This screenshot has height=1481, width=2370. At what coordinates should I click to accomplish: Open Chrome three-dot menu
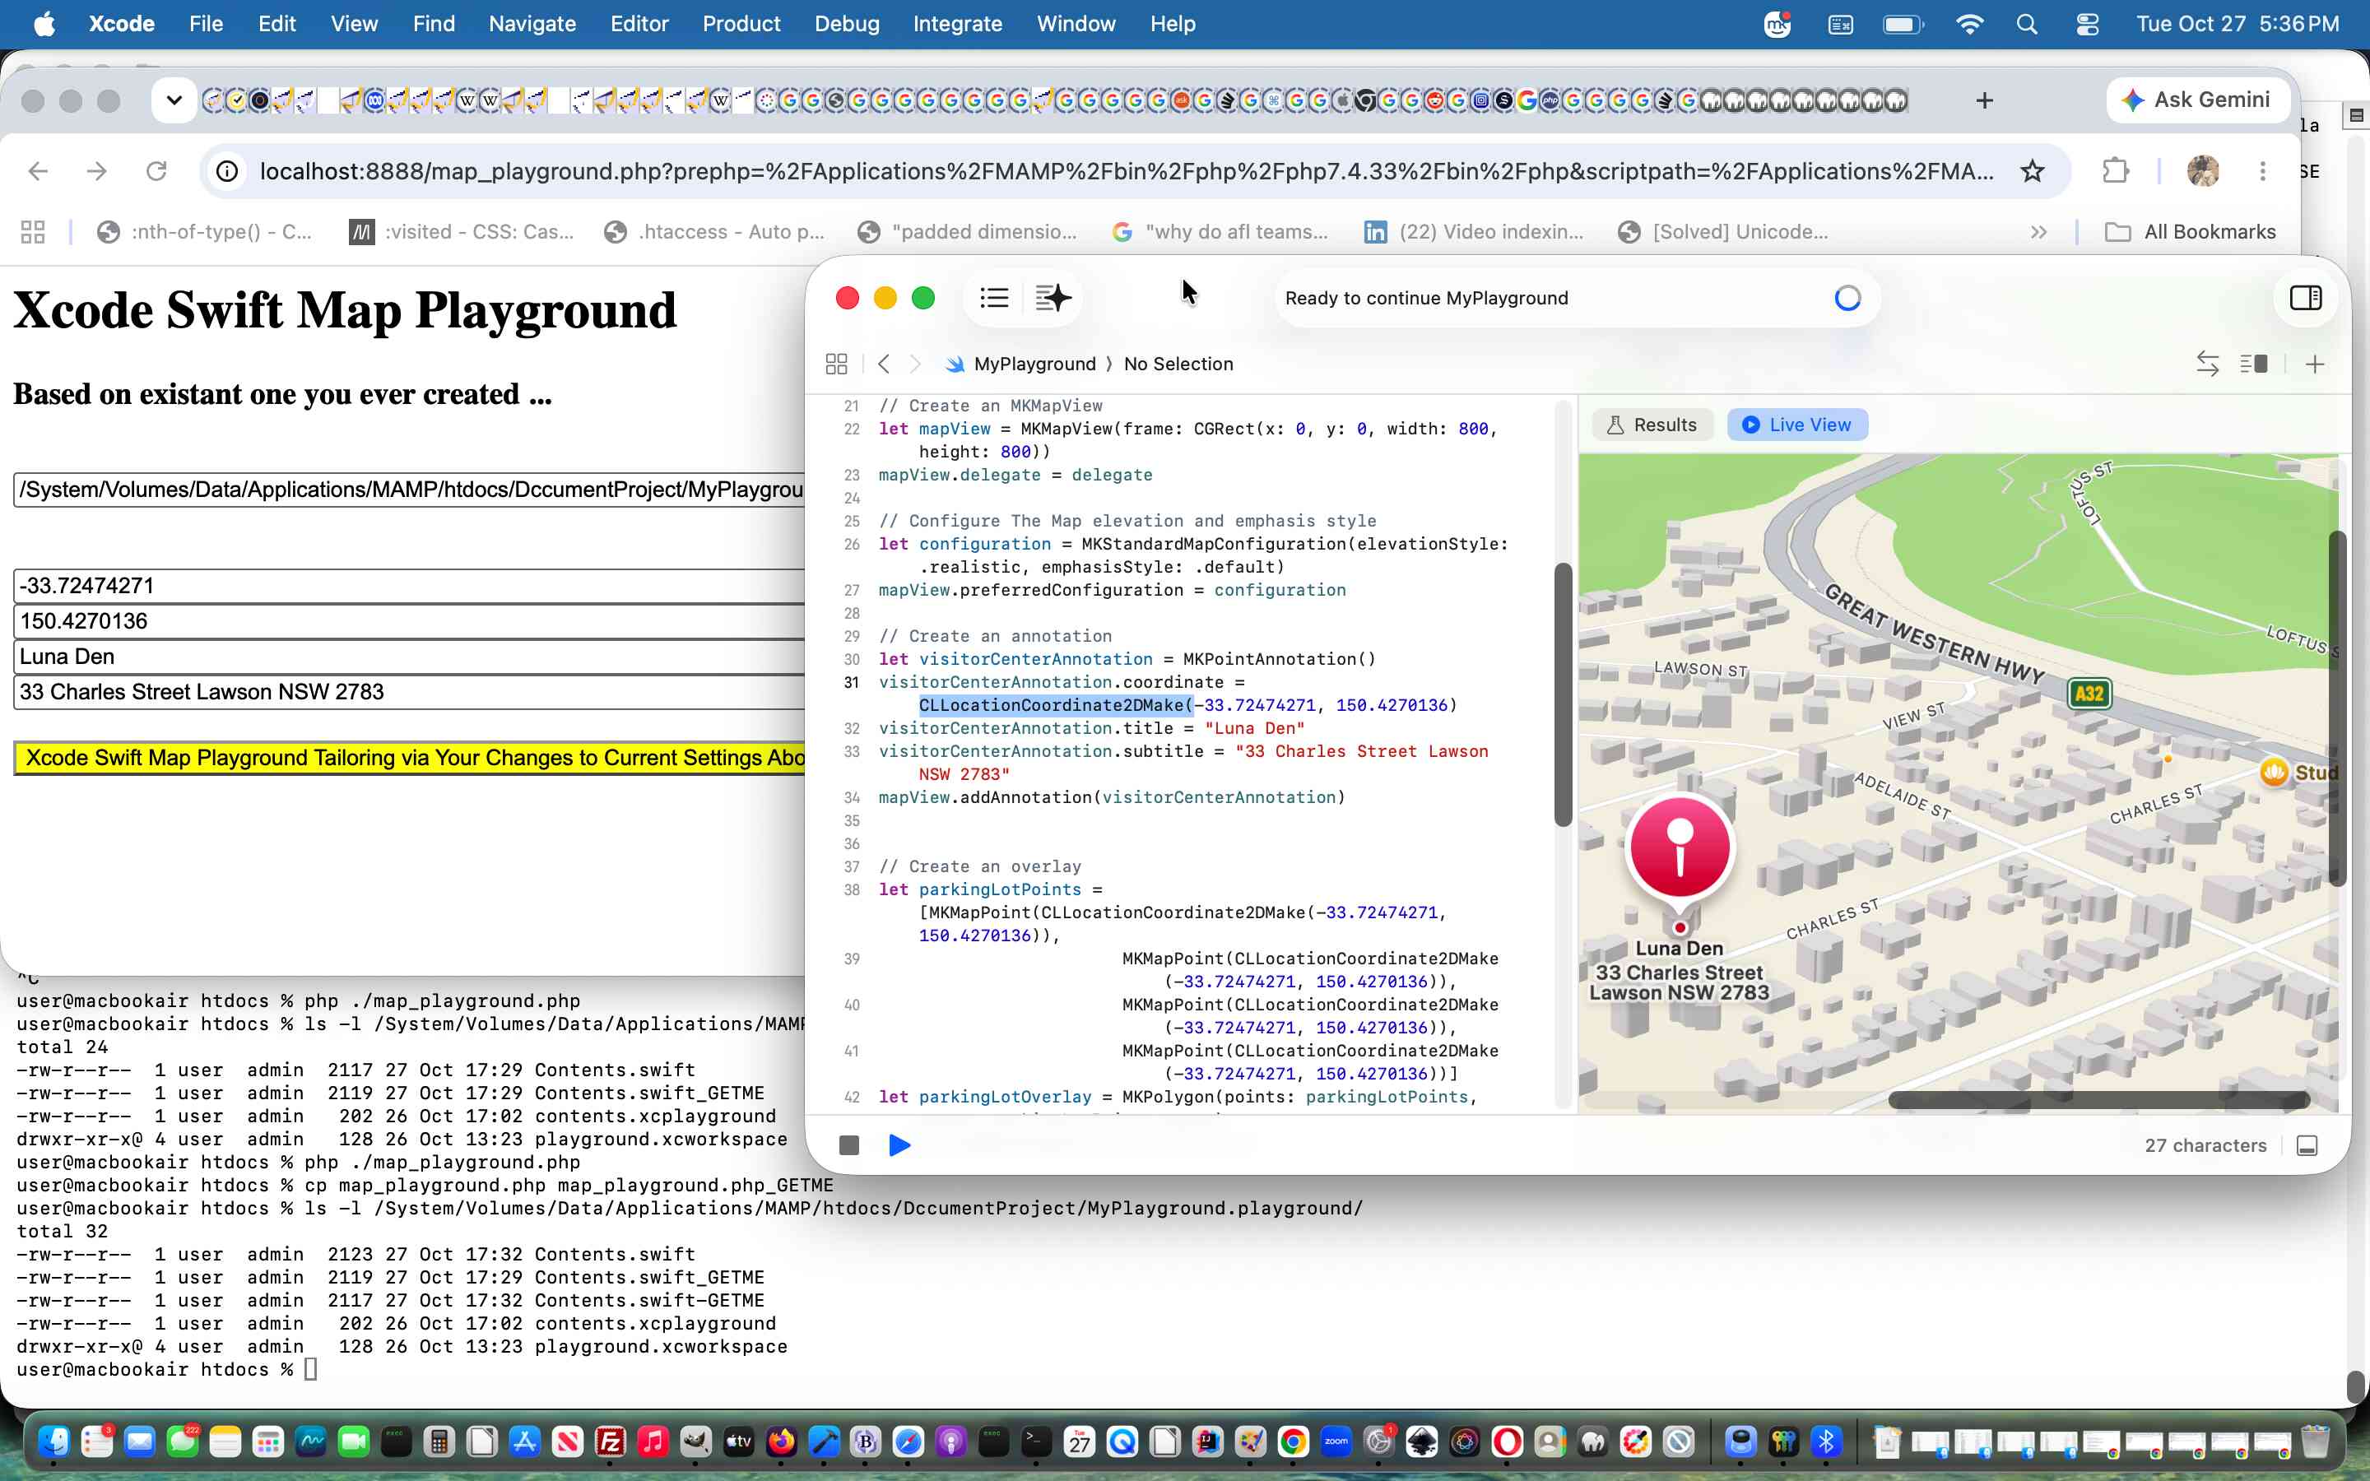pyautogui.click(x=2262, y=171)
